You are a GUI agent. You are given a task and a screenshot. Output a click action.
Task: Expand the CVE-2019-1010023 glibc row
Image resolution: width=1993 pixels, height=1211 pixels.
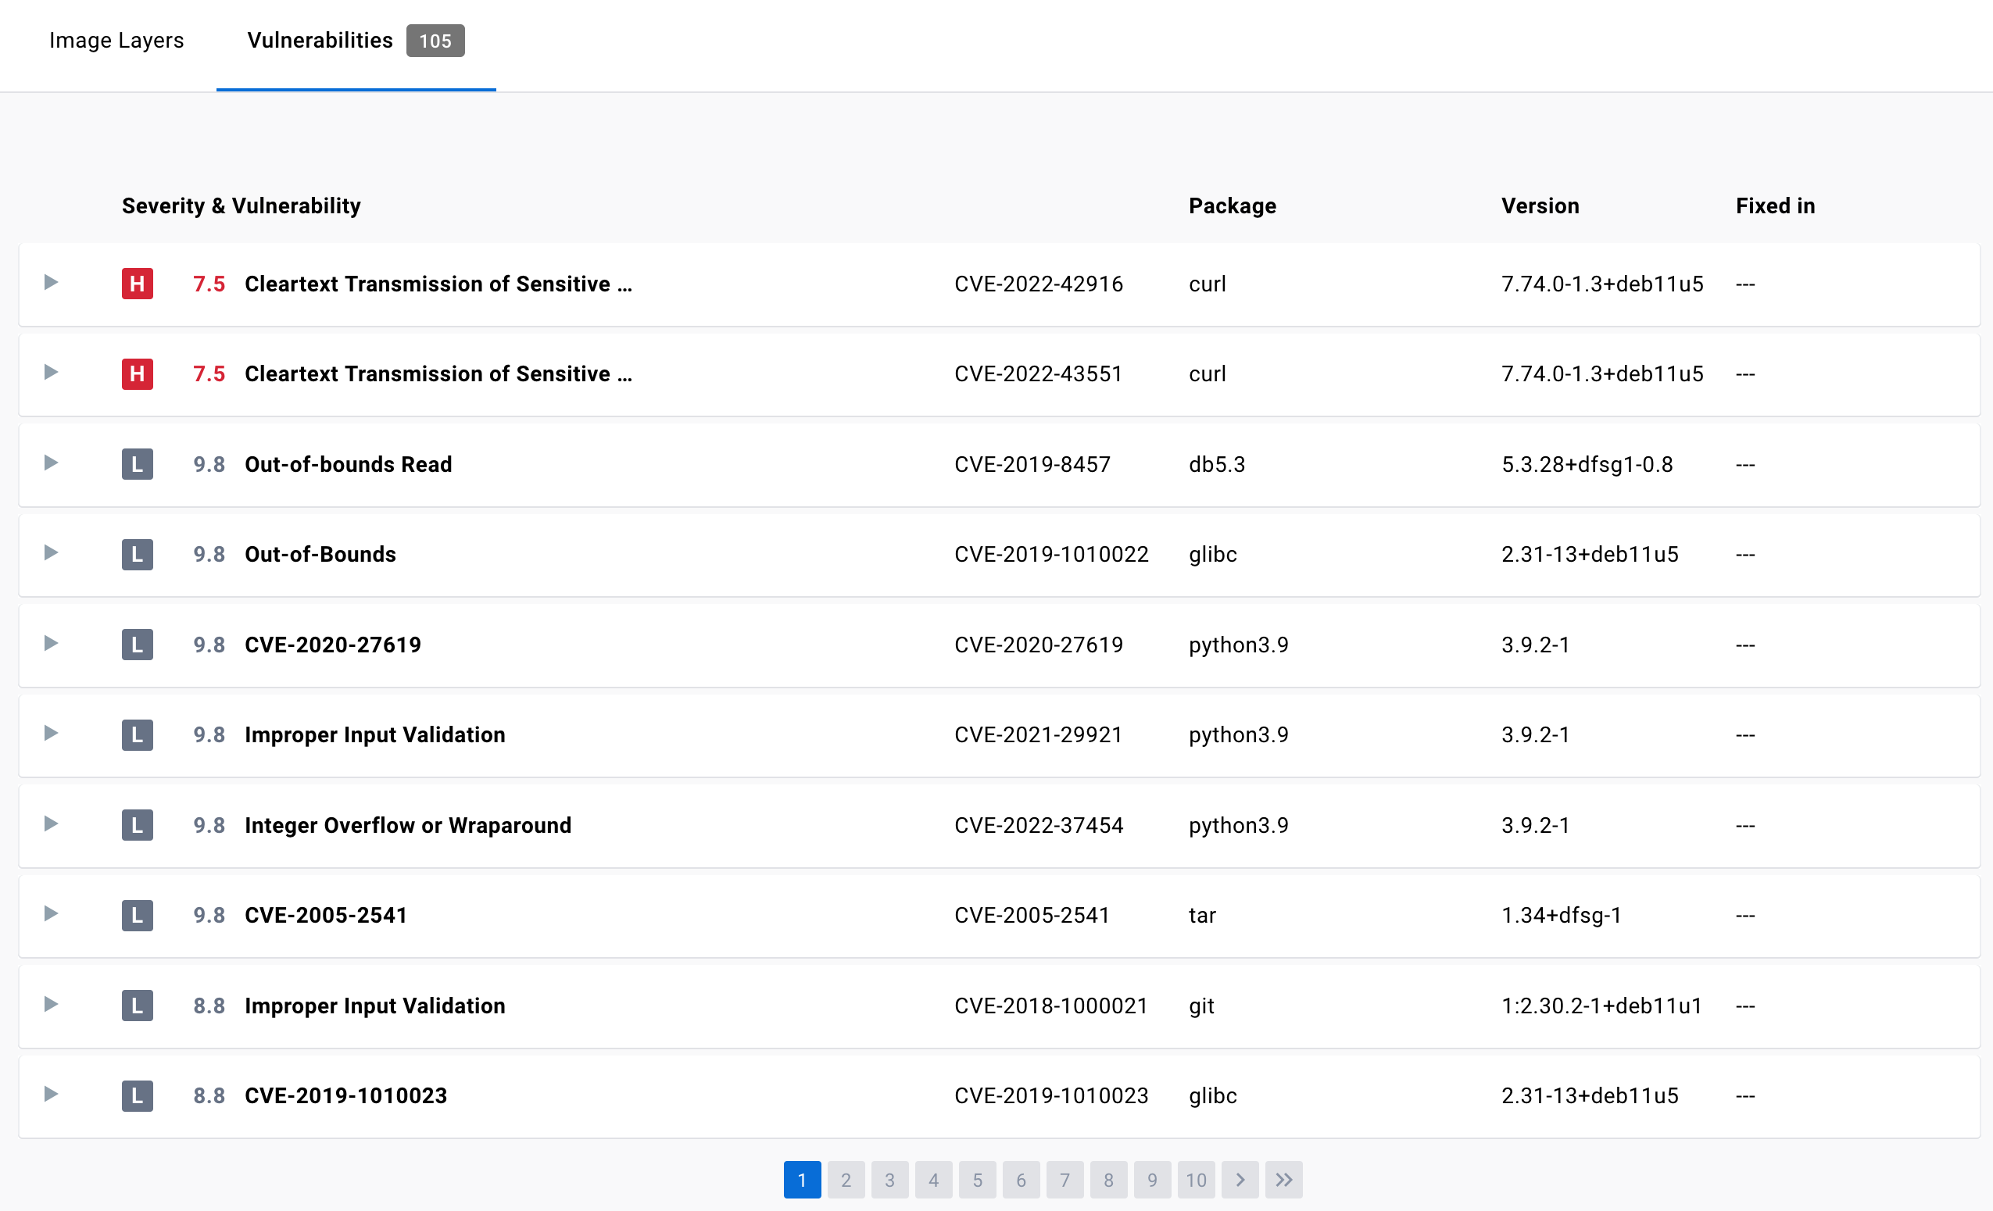[x=52, y=1095]
